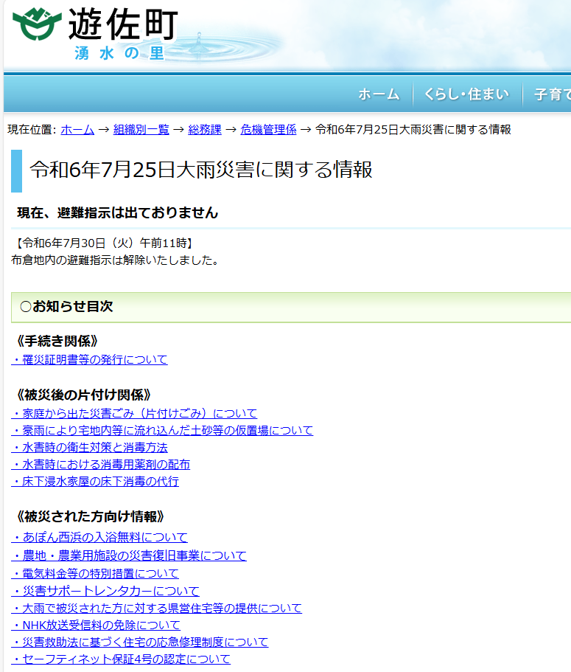Open あぽん西浜の入浴無料について link
The height and width of the screenshot is (672, 571).
pyautogui.click(x=99, y=537)
